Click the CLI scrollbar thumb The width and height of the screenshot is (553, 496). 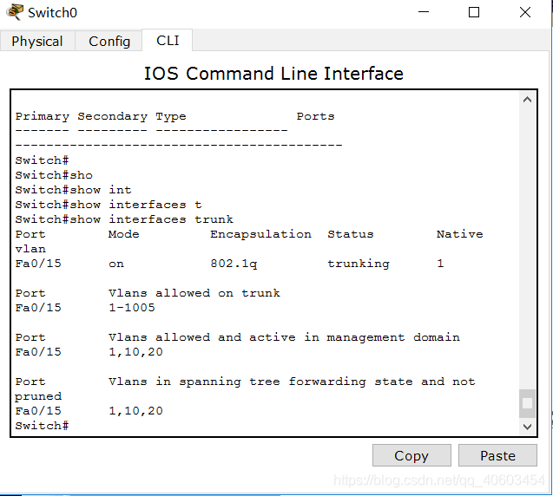527,403
